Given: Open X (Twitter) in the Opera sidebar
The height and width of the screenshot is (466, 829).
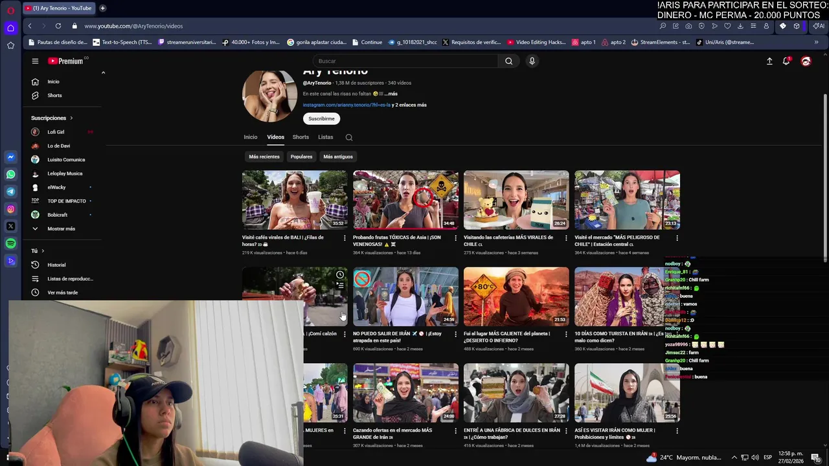Looking at the screenshot, I should (x=10, y=227).
